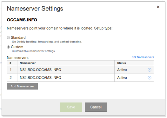Select the NS2.BOX.OCCAMS.INFO cell
This screenshot has height=118, width=167.
pyautogui.click(x=66, y=78)
